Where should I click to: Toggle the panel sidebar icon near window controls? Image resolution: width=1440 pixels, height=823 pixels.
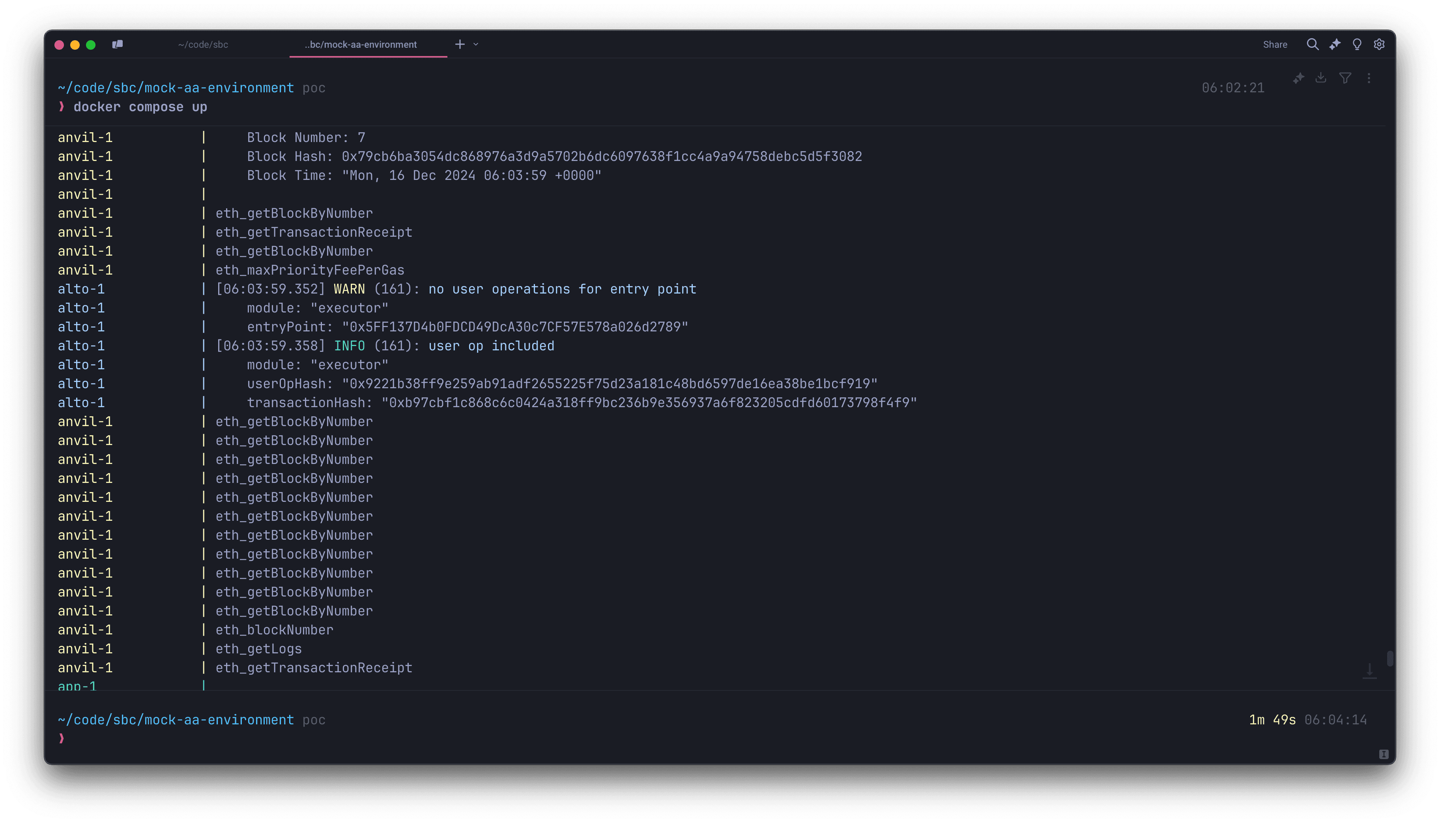pyautogui.click(x=118, y=44)
